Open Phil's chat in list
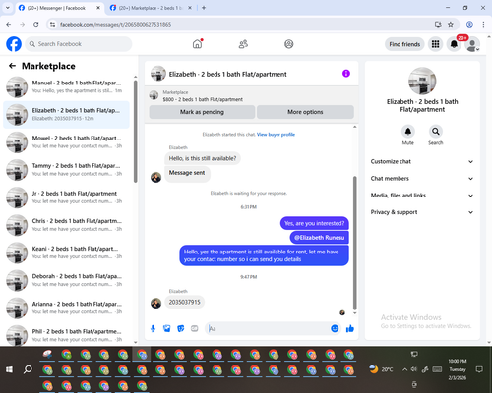 67,335
